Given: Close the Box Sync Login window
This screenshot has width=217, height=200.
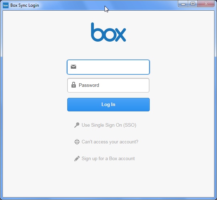Looking at the screenshot, I should pyautogui.click(x=206, y=4).
